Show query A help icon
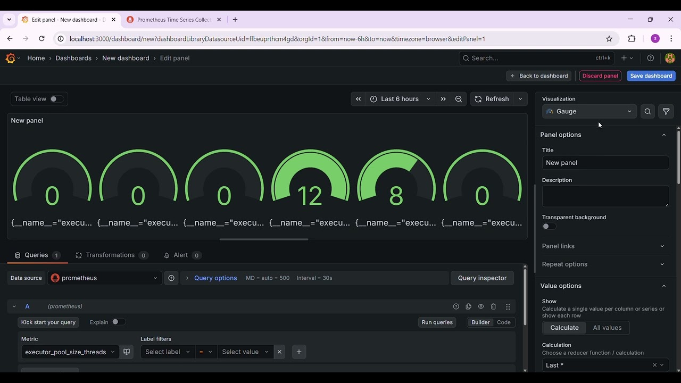This screenshot has height=383, width=681. 456,306
